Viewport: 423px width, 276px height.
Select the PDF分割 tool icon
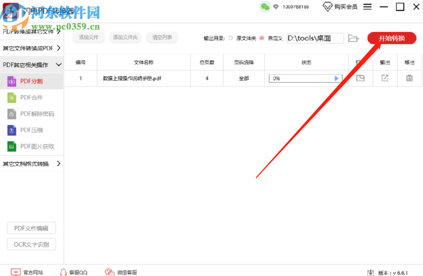pyautogui.click(x=12, y=81)
